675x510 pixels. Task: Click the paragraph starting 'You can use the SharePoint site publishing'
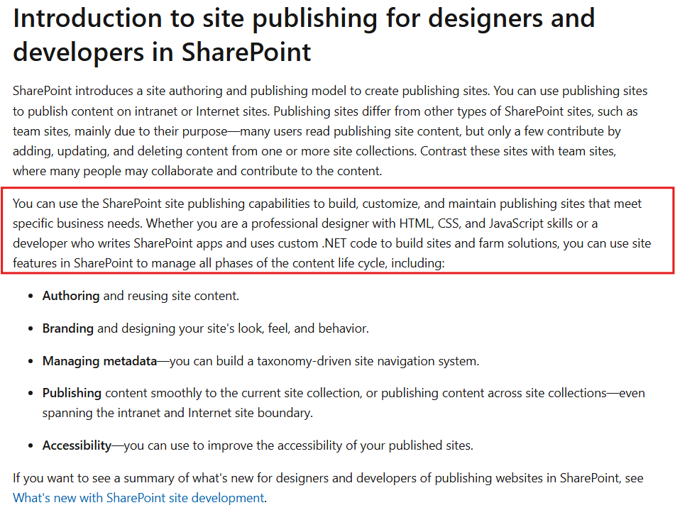click(331, 233)
